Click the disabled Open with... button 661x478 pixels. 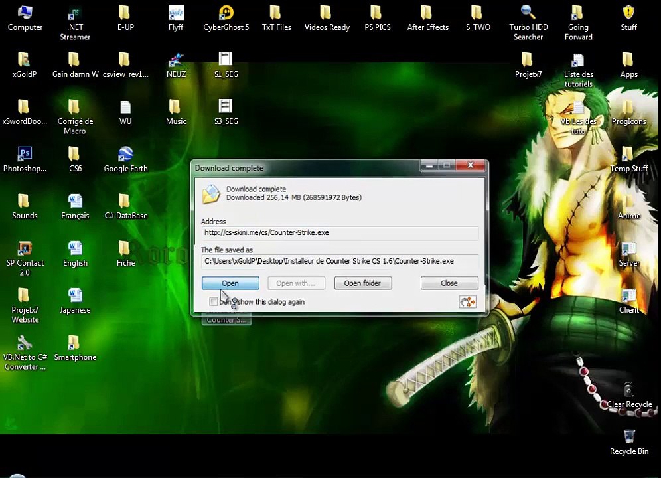297,283
